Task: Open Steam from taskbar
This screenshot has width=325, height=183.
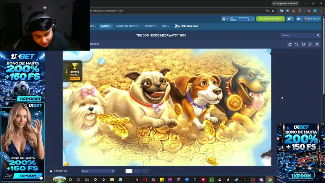Action: tap(236, 180)
